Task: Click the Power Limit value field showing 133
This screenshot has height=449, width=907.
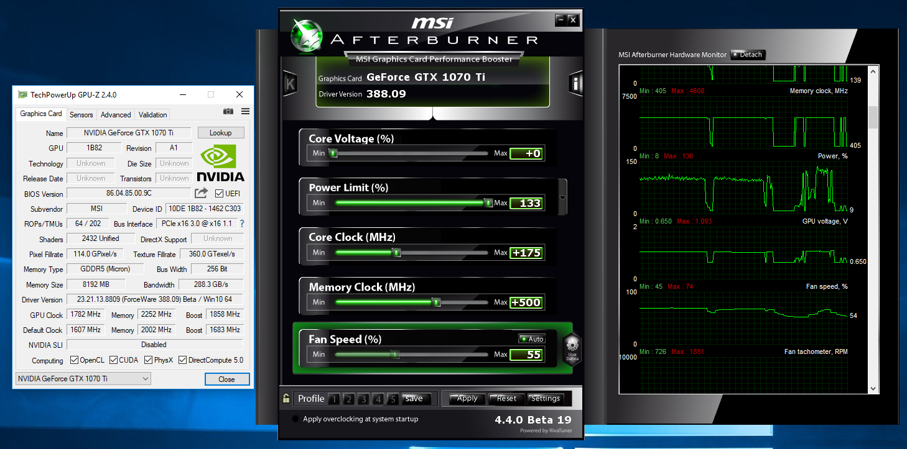Action: point(526,203)
